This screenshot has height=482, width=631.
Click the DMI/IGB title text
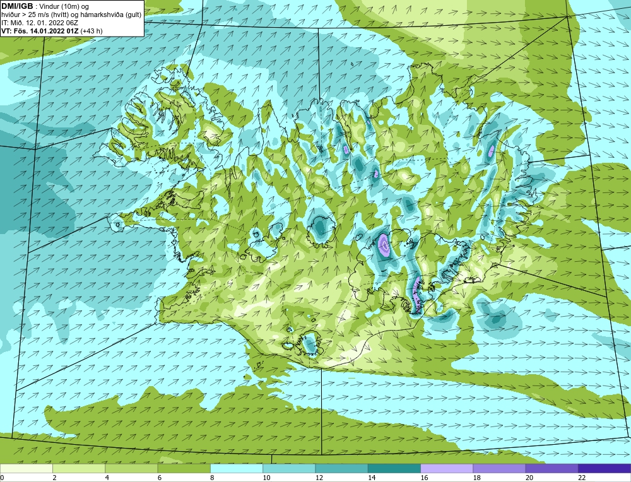tap(17, 6)
